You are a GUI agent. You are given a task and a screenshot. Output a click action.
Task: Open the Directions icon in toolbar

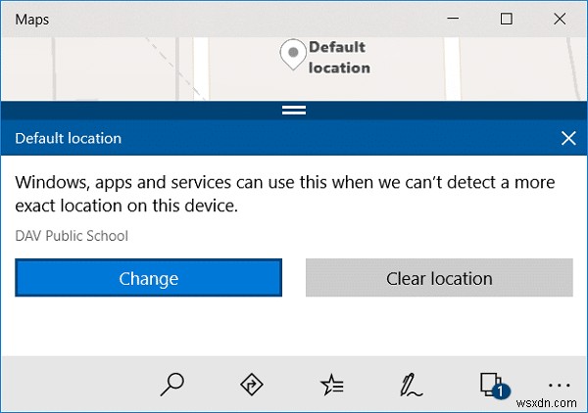click(252, 385)
